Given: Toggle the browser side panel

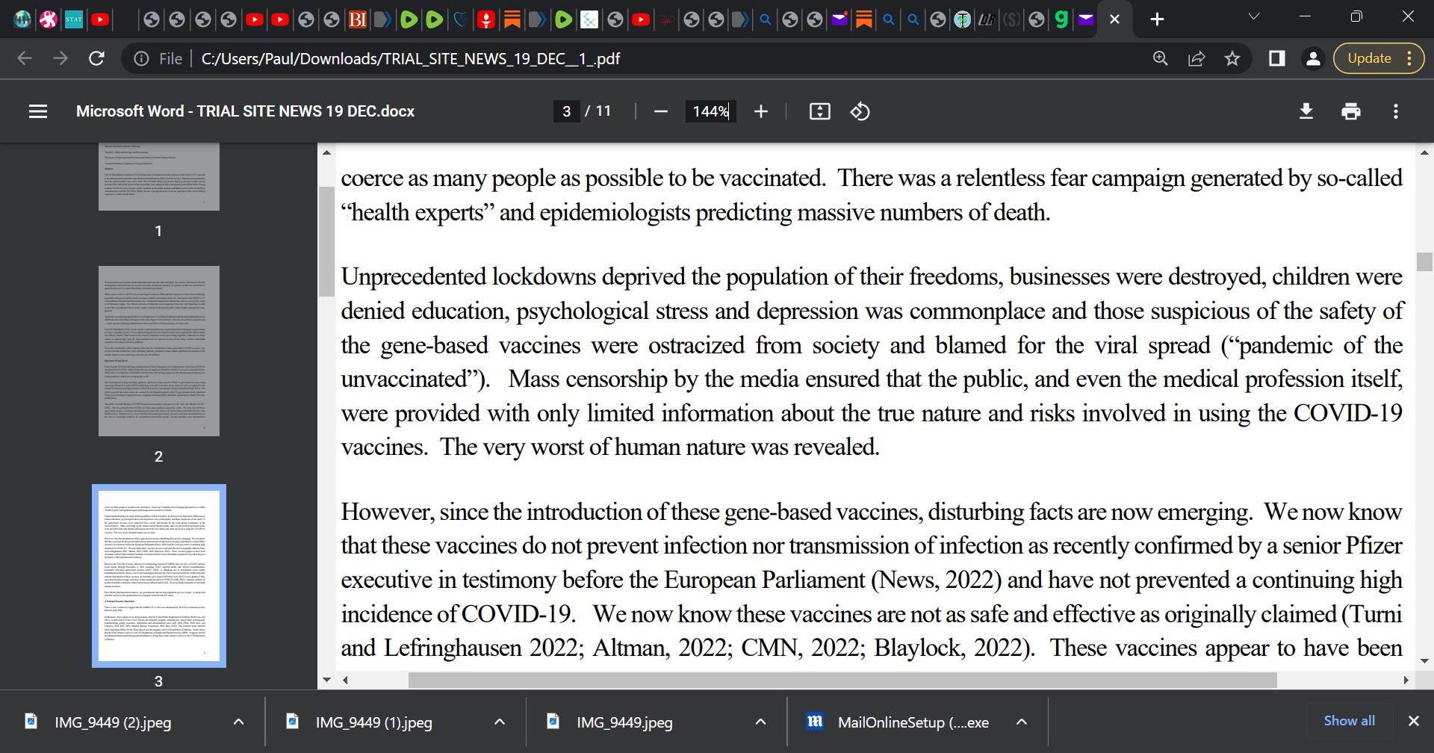Looking at the screenshot, I should pyautogui.click(x=1277, y=58).
